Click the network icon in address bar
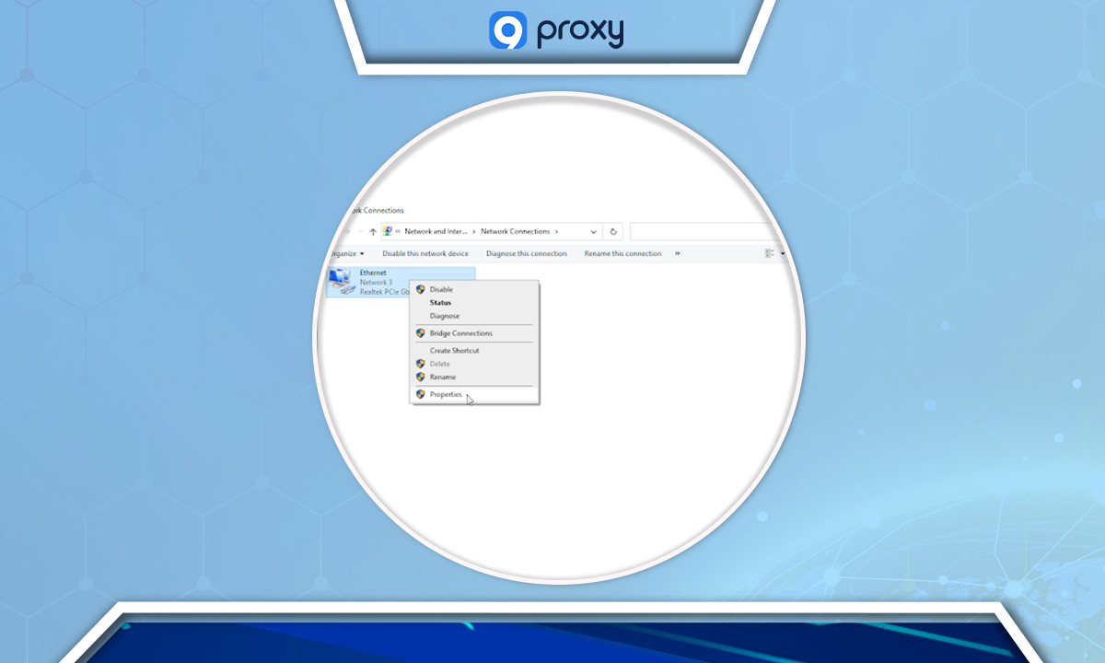The width and height of the screenshot is (1105, 663). (388, 232)
